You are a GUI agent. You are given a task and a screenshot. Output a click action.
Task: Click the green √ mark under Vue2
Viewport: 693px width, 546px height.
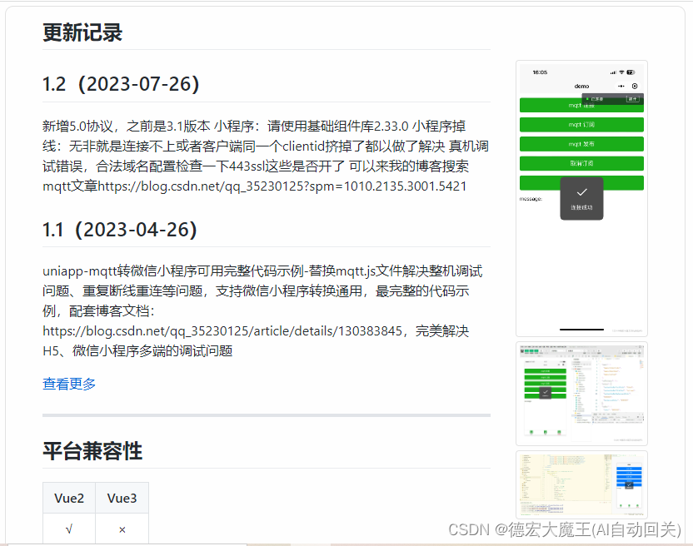pos(68,528)
